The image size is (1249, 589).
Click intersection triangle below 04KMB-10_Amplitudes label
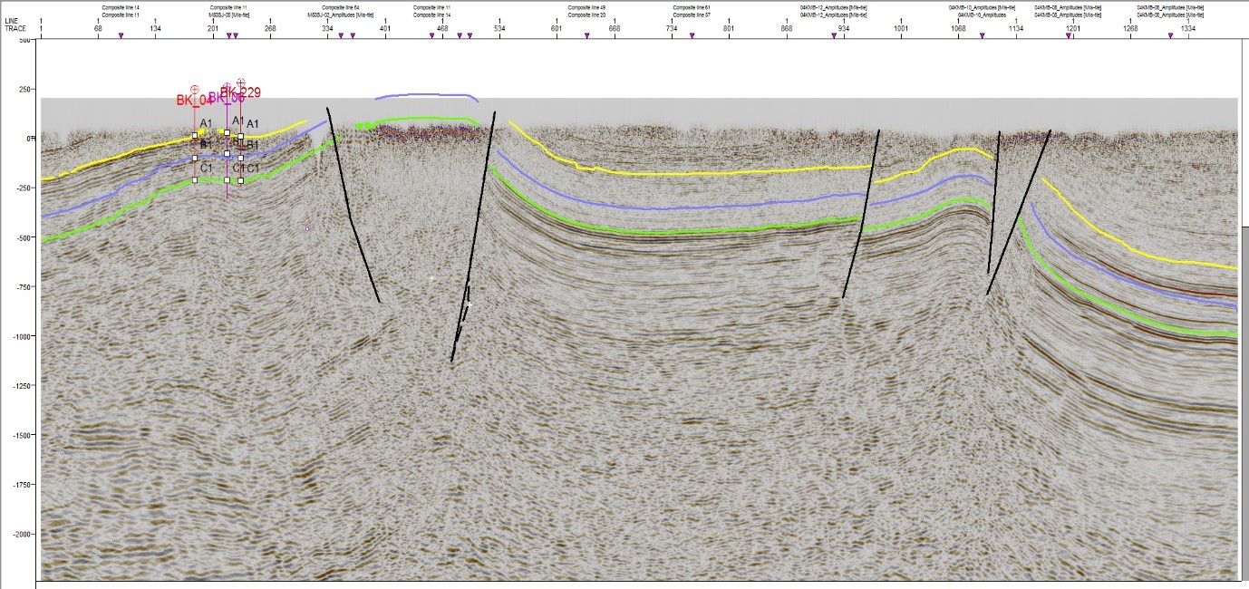click(x=982, y=35)
